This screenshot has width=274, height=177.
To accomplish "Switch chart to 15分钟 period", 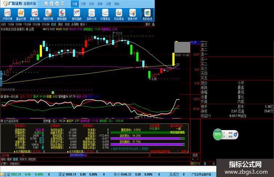I will pyautogui.click(x=27, y=24).
